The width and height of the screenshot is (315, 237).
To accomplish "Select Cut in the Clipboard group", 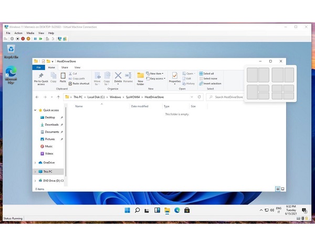I will [x=73, y=74].
